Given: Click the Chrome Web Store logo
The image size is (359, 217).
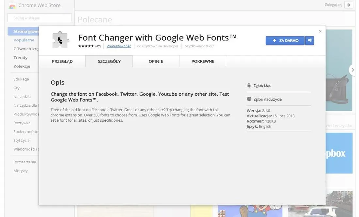Looking at the screenshot, I should point(12,5).
